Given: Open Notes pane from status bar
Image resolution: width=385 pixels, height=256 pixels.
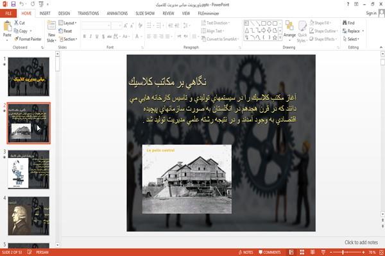Looking at the screenshot, I should (246, 252).
